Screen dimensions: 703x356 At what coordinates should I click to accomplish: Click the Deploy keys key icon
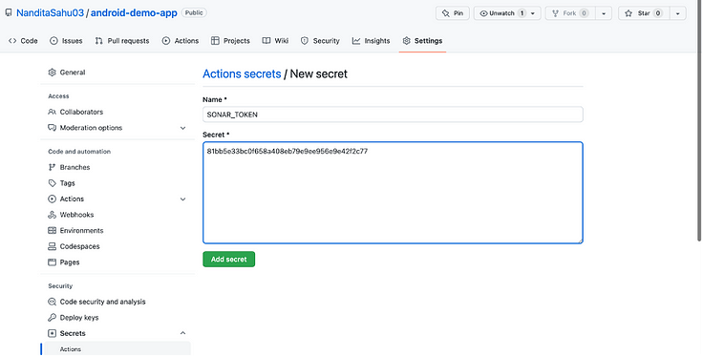coord(52,318)
